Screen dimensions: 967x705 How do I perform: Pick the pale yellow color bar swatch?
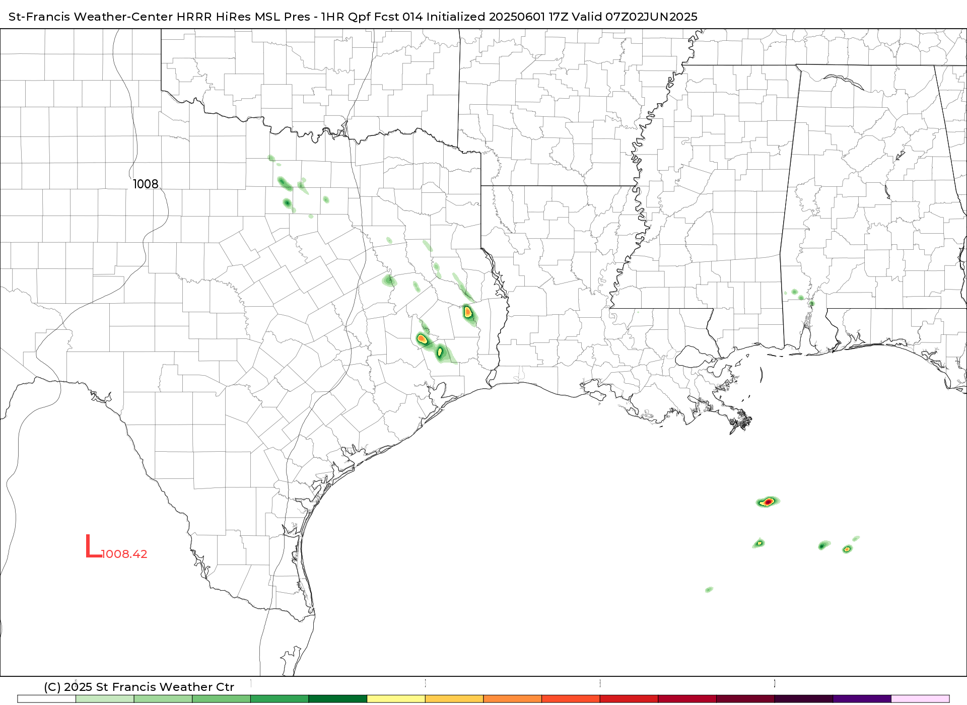pos(396,699)
